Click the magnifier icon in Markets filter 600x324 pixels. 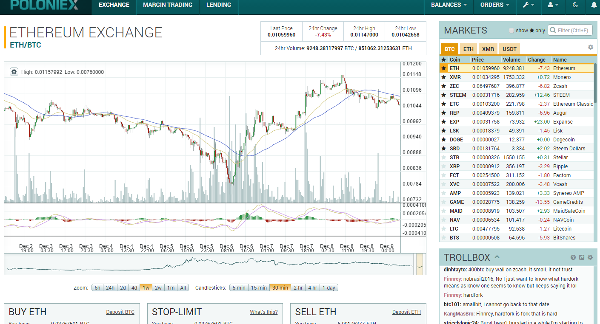click(553, 30)
